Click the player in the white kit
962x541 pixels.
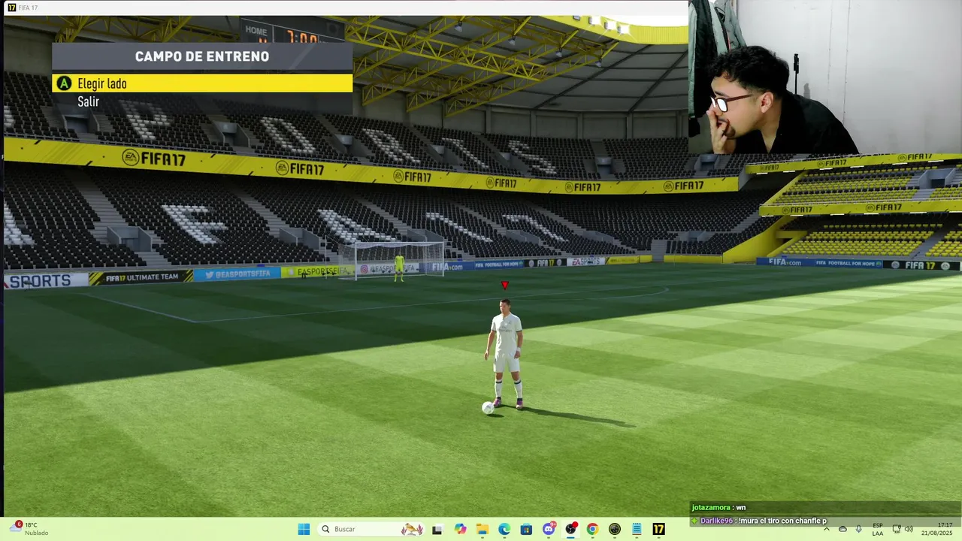(506, 353)
